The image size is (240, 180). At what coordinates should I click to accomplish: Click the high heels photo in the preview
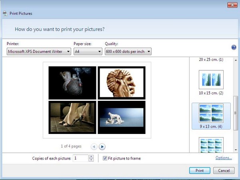pyautogui.click(x=72, y=117)
